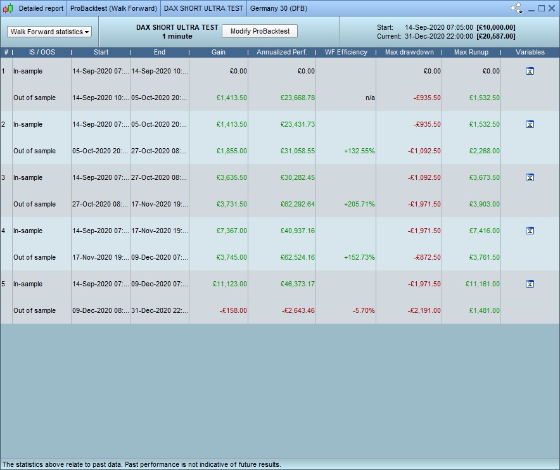Click the Variables column header
This screenshot has width=560, height=470.
click(530, 52)
